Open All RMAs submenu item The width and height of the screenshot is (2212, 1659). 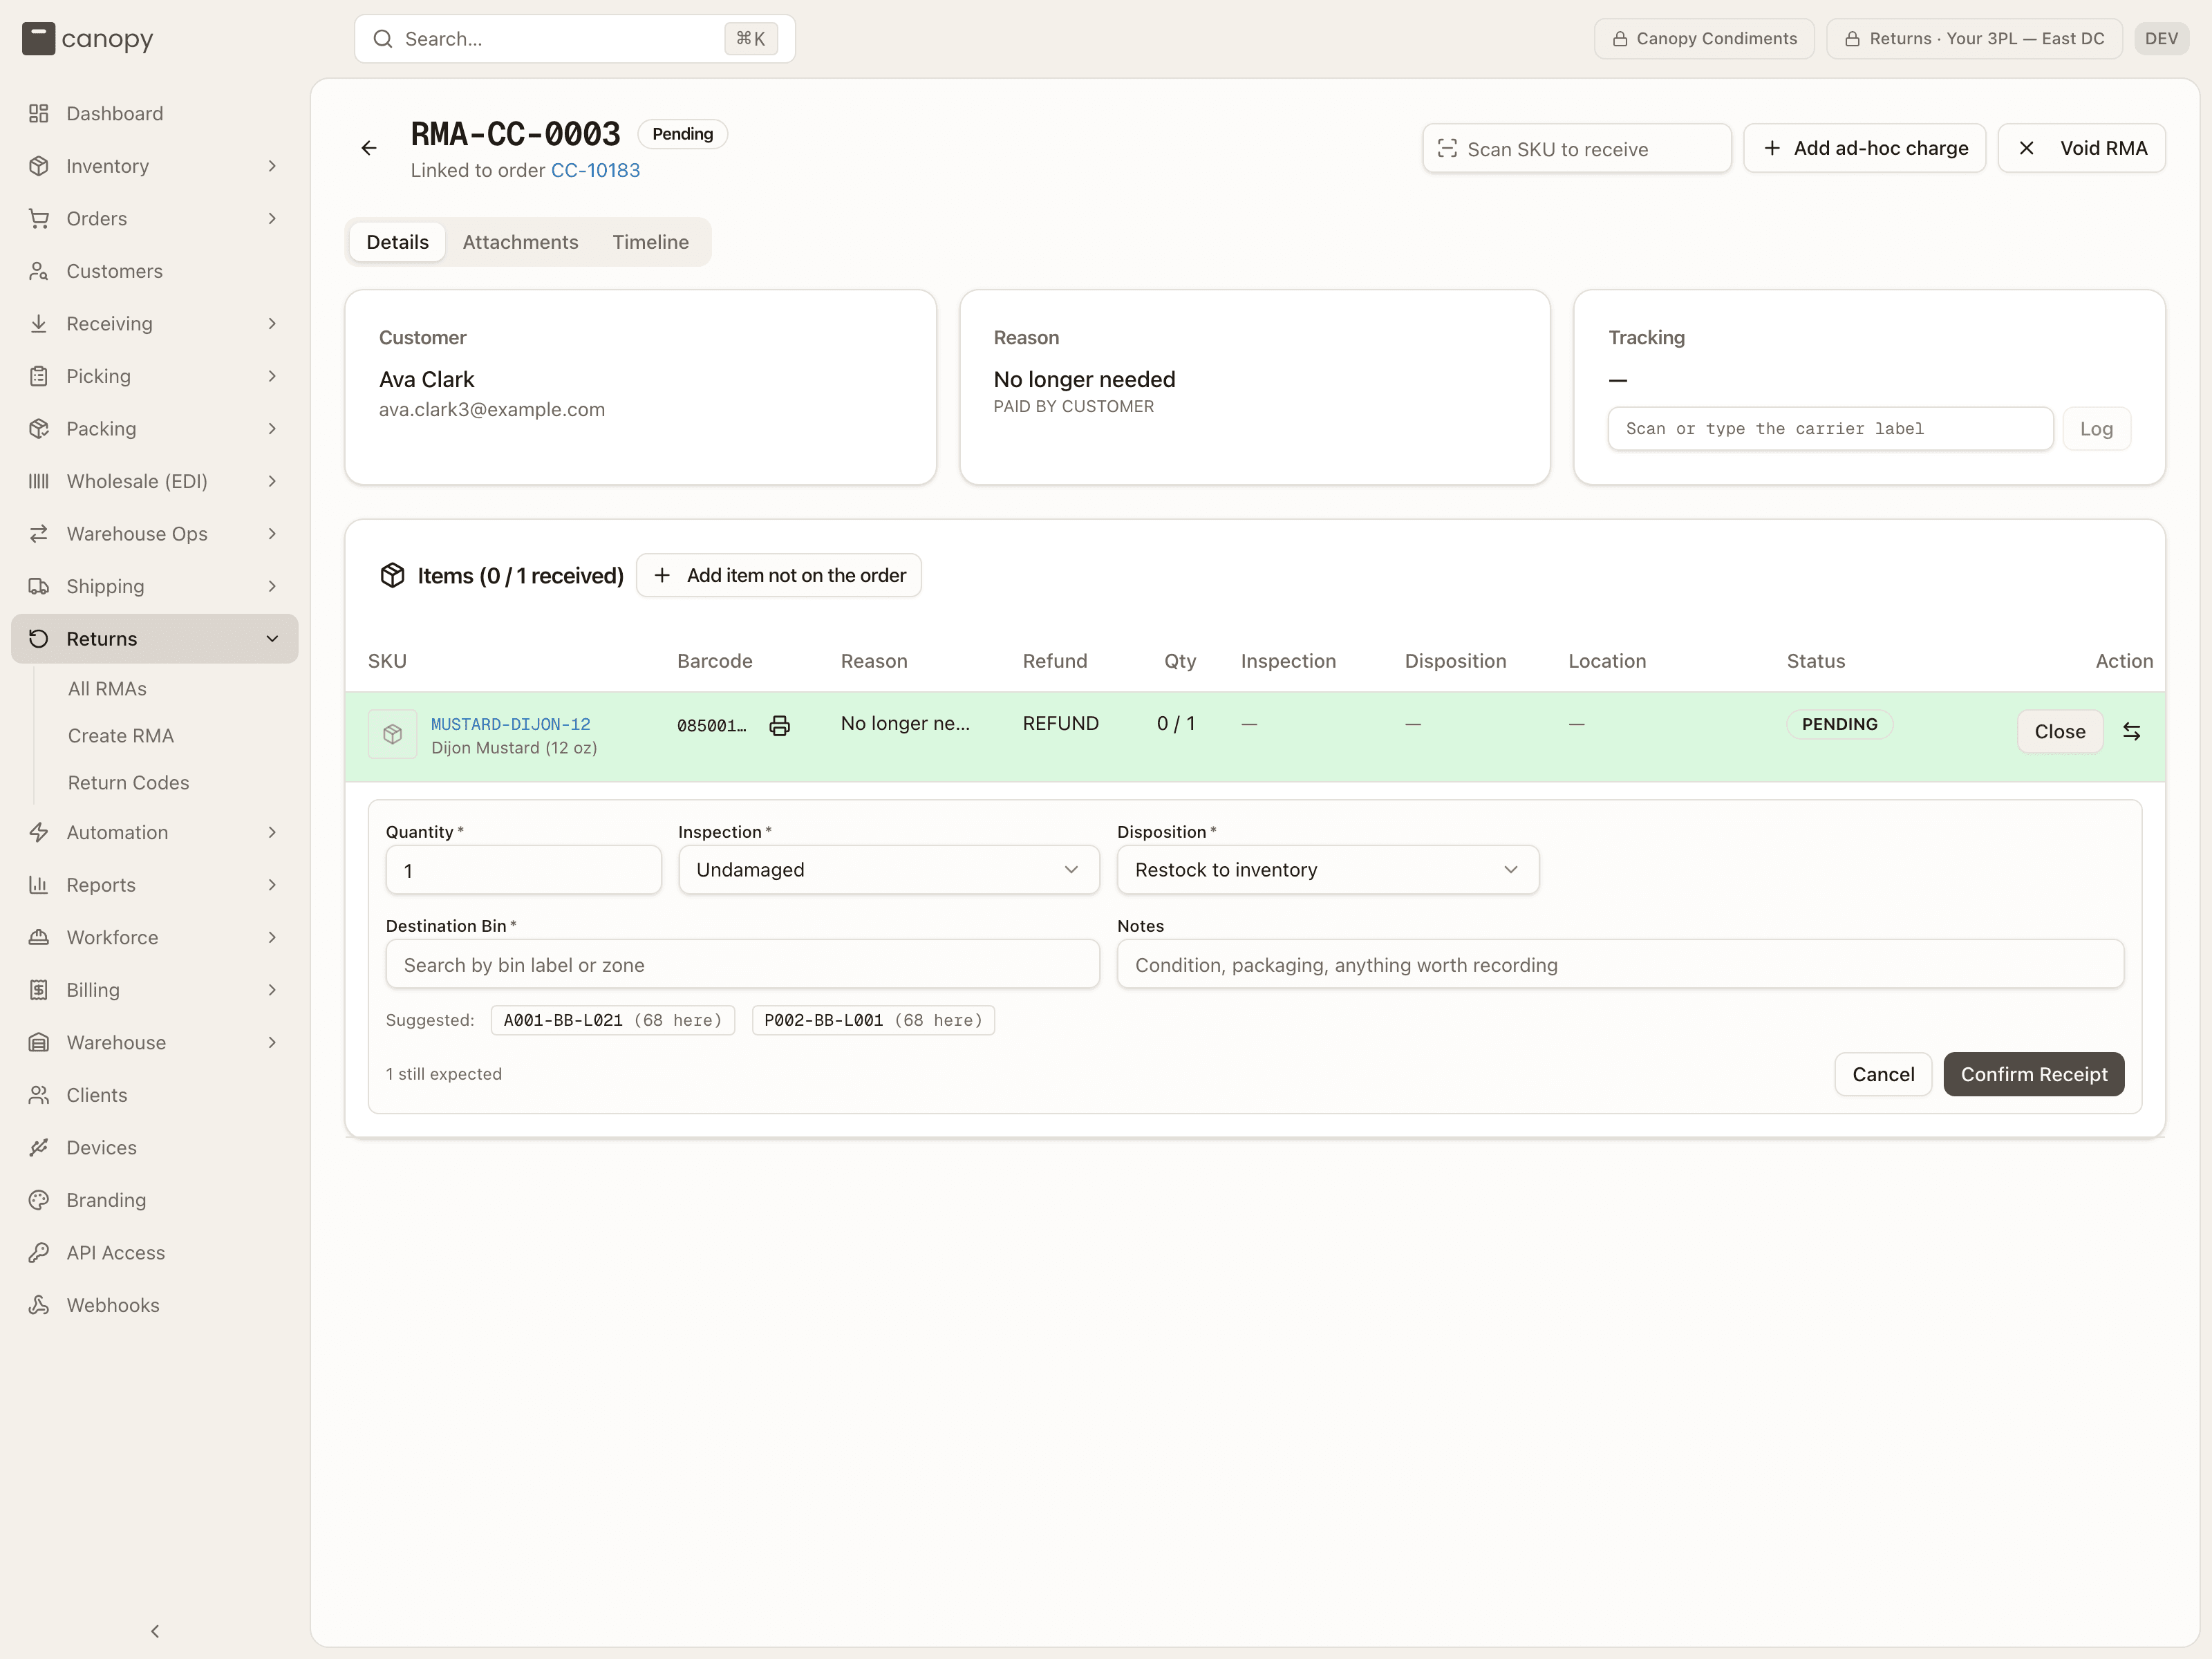pos(107,689)
